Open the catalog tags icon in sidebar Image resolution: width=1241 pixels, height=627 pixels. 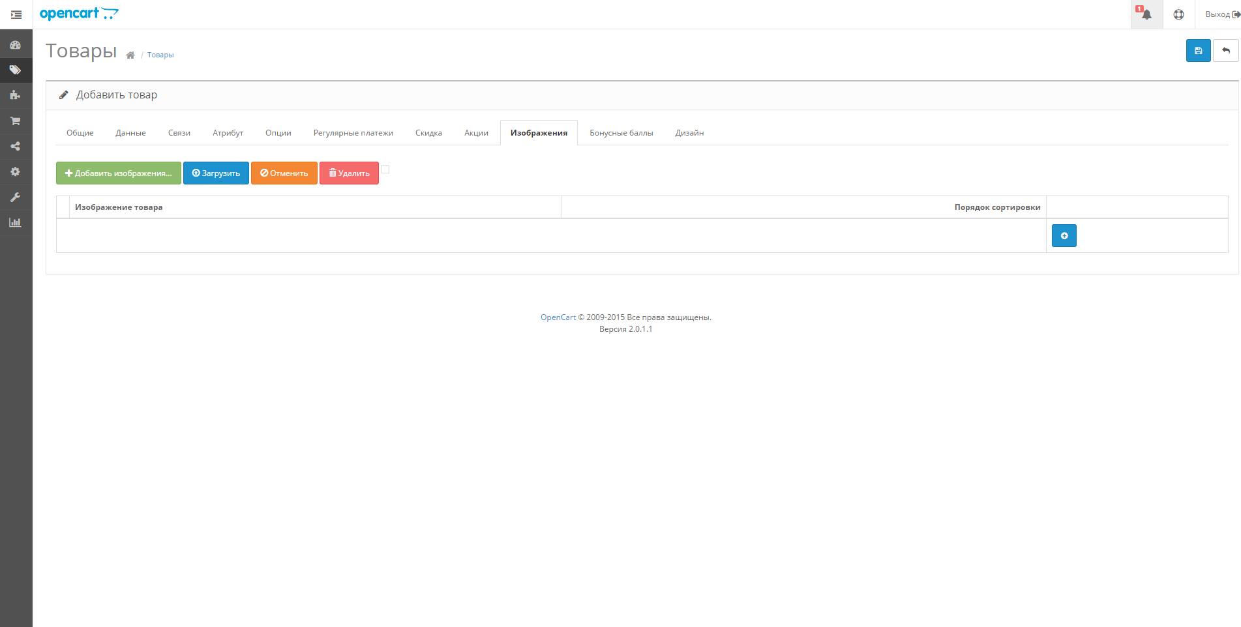[x=16, y=70]
